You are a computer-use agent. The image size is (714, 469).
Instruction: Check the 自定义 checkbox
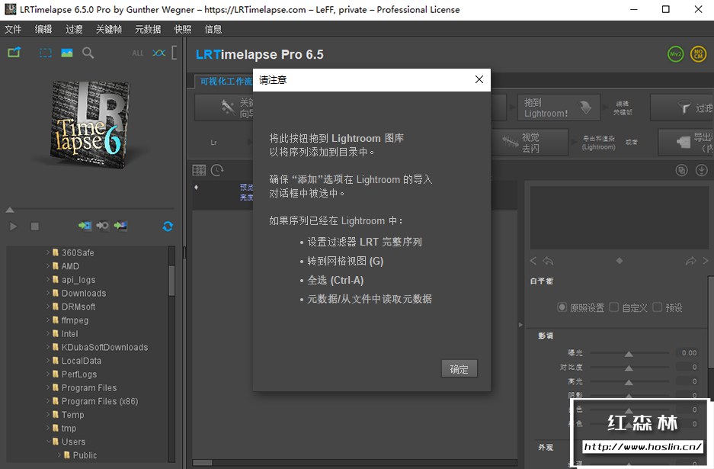click(x=614, y=307)
